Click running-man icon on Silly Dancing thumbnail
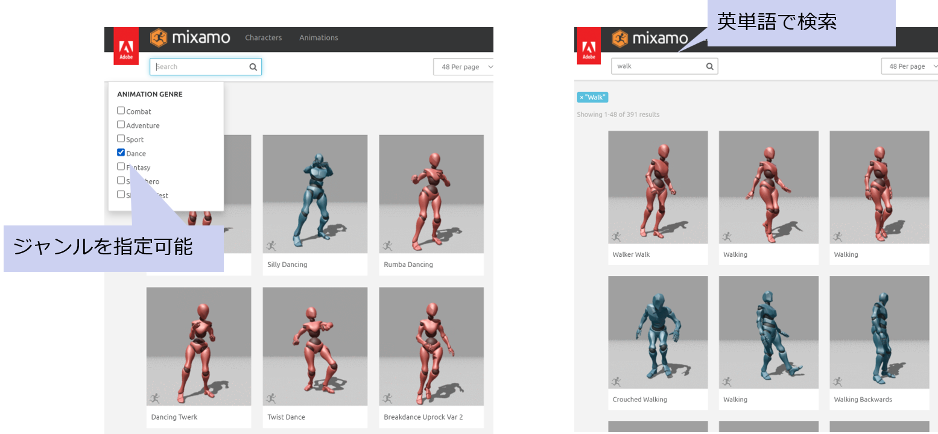Screen dimensions: 938x434 tap(271, 245)
